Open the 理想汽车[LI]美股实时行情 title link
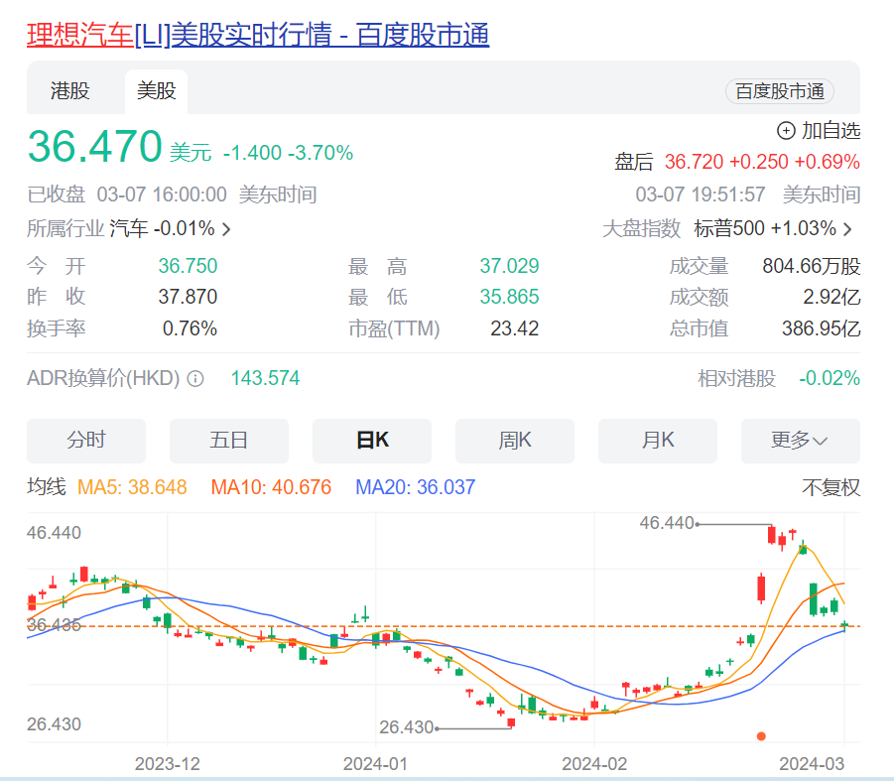Viewport: 894px width, 781px height. (x=258, y=34)
